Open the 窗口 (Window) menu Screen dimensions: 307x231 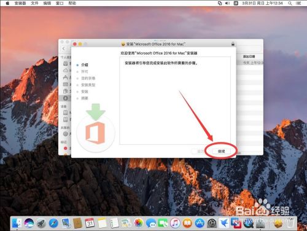[60, 3]
